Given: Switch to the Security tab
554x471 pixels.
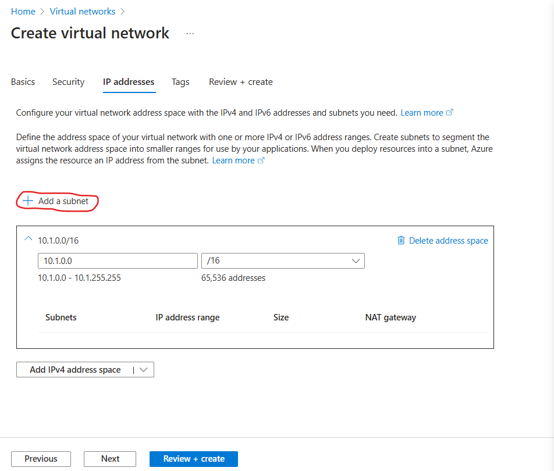Looking at the screenshot, I should (68, 82).
